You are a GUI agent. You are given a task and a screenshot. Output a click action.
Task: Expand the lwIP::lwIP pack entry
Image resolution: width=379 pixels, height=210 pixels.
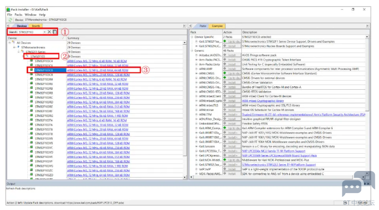(196, 169)
